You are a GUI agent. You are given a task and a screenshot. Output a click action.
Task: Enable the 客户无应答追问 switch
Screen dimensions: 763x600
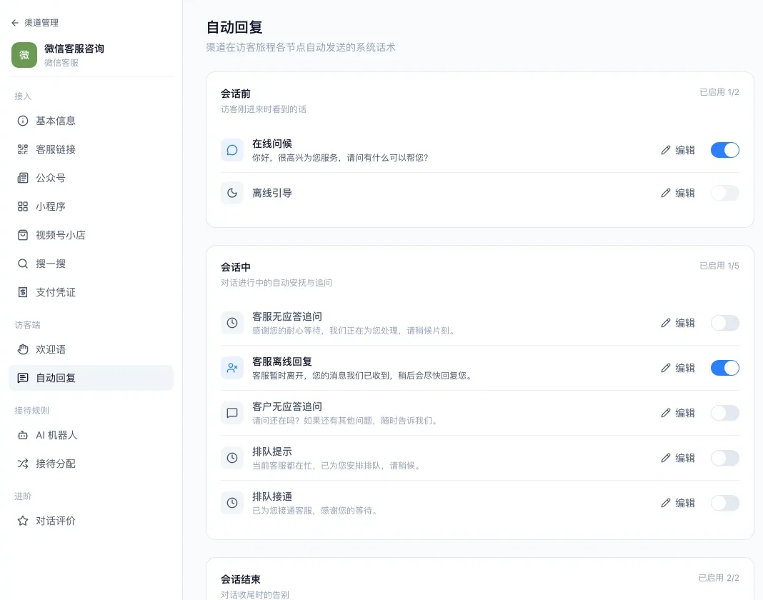[724, 413]
